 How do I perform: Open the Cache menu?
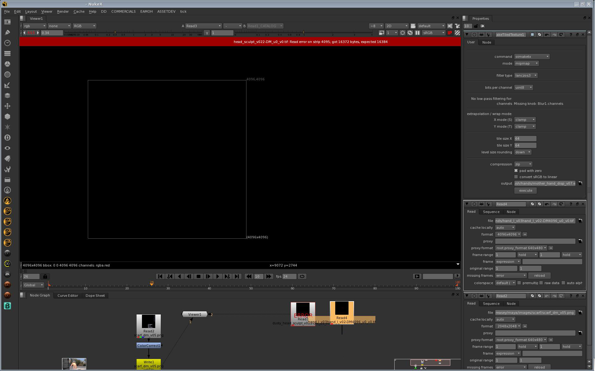pos(79,11)
